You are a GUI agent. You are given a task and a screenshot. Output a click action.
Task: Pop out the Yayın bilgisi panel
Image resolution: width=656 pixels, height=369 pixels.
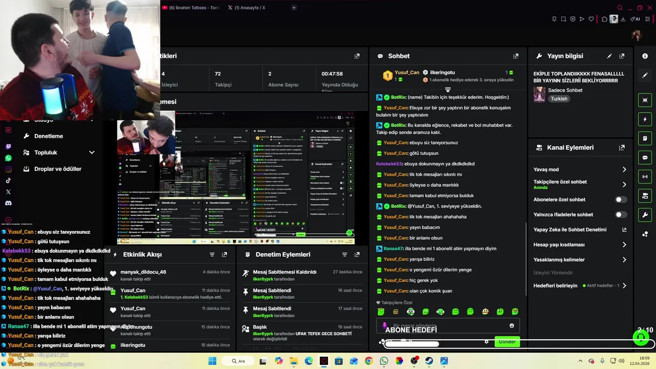point(622,56)
